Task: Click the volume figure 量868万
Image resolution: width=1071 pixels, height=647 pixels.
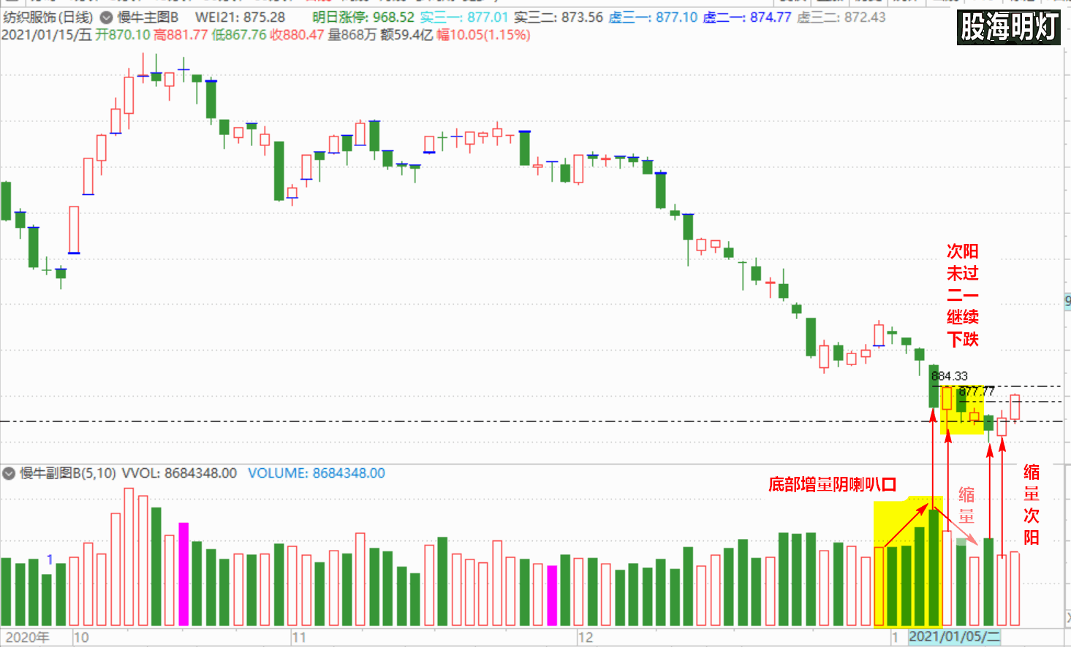Action: point(352,35)
